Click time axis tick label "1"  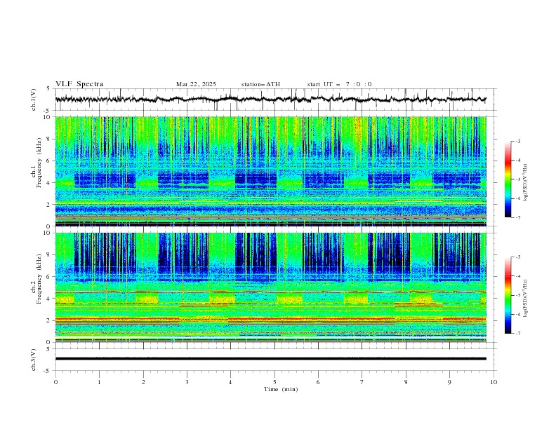point(99,382)
